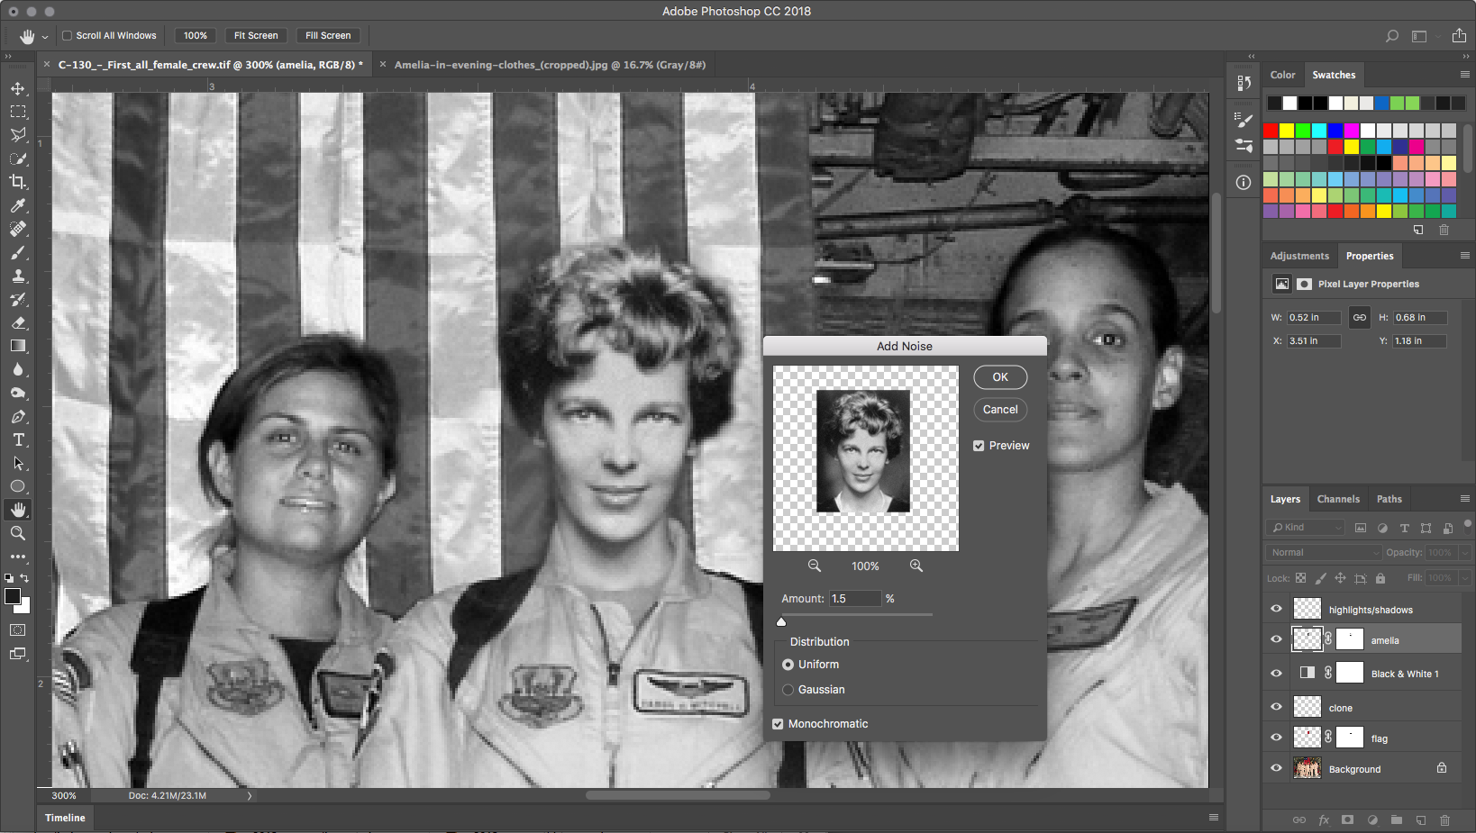
Task: Switch to the Channels tab
Action: [1337, 499]
